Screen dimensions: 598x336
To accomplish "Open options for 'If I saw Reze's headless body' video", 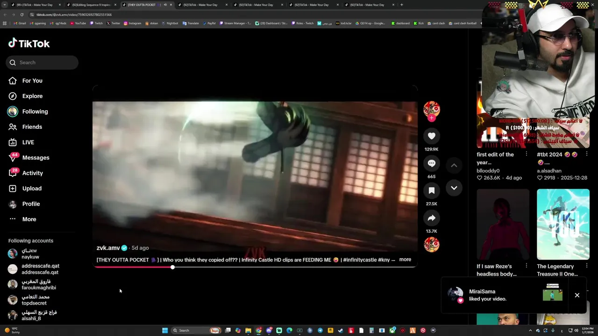I will (527, 266).
